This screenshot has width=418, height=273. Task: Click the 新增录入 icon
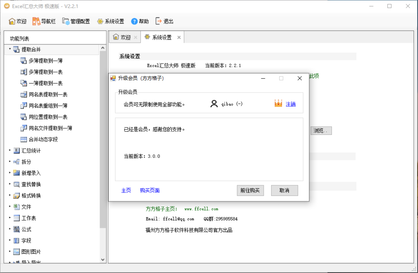click(x=16, y=173)
